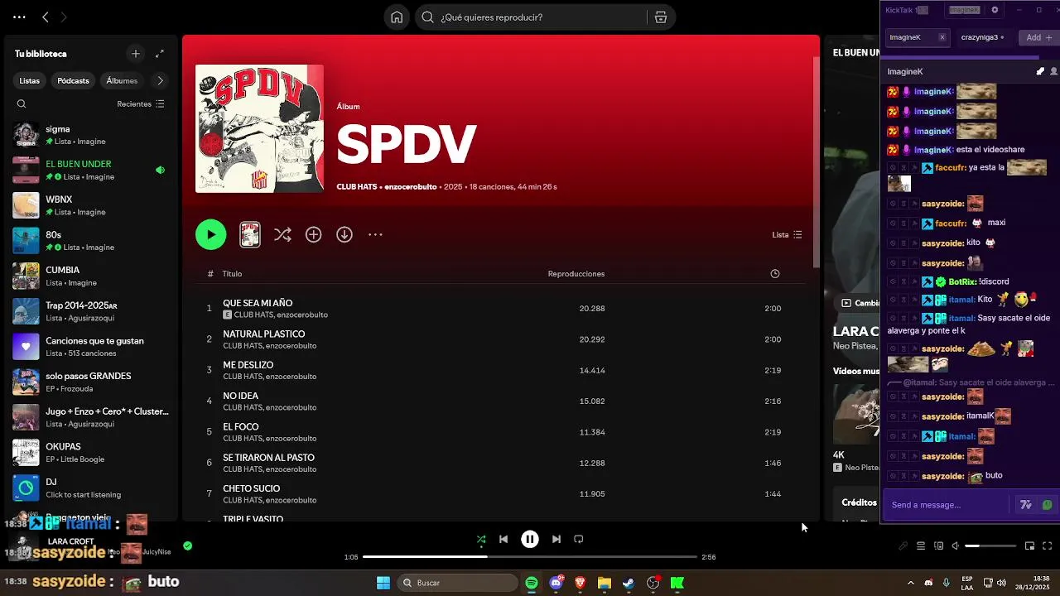Open KickTalk settings gear
The height and width of the screenshot is (596, 1060).
point(995,10)
